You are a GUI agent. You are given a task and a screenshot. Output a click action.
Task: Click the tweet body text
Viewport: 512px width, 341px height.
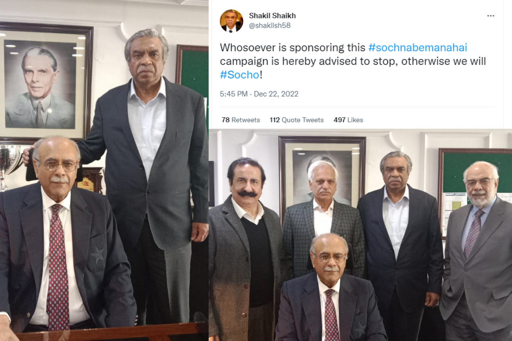pos(353,61)
